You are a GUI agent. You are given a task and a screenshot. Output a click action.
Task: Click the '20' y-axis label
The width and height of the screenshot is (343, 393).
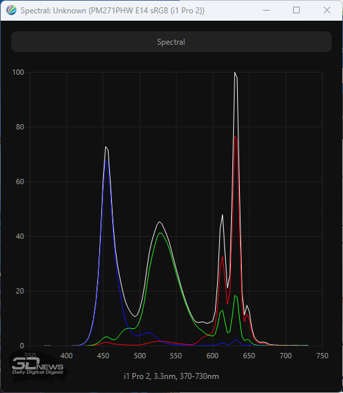point(20,291)
